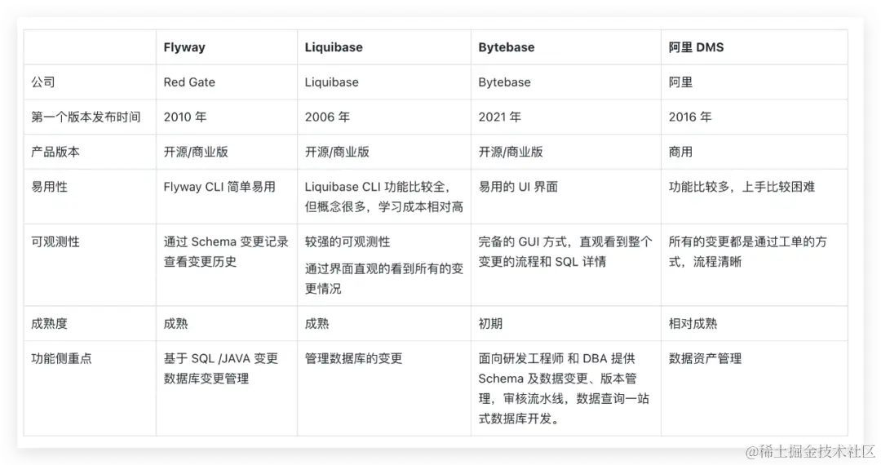
Task: Click 开源/商业版 in the Flyway column
Action: tap(196, 152)
